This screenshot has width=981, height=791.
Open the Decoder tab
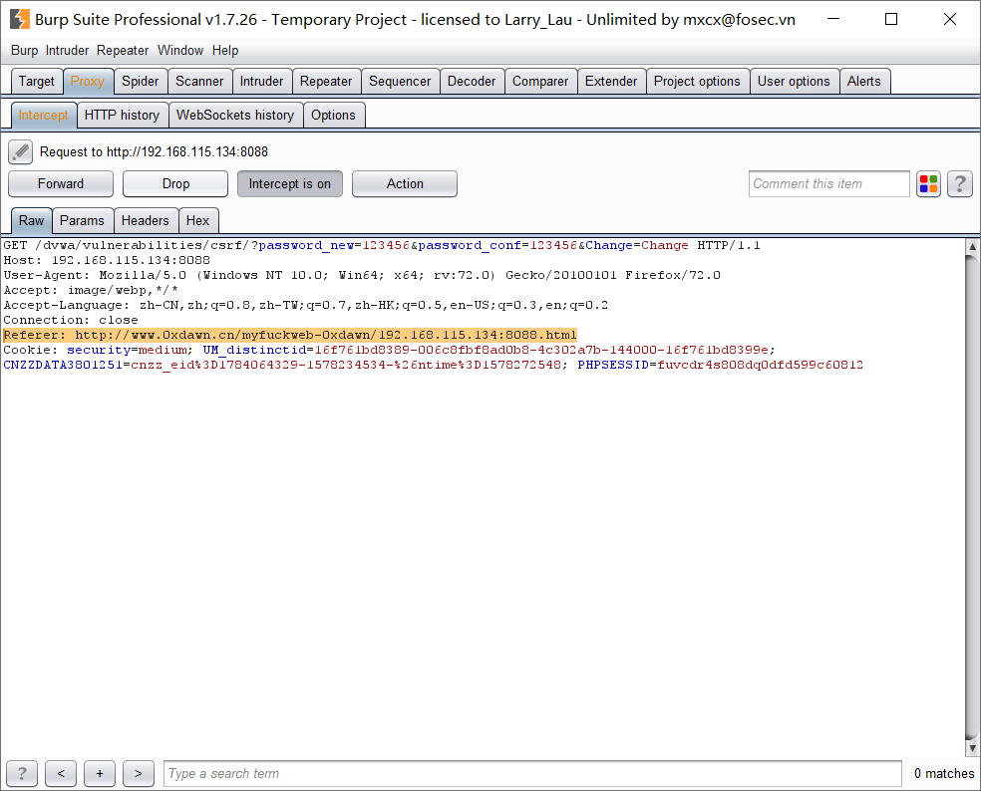pos(472,82)
